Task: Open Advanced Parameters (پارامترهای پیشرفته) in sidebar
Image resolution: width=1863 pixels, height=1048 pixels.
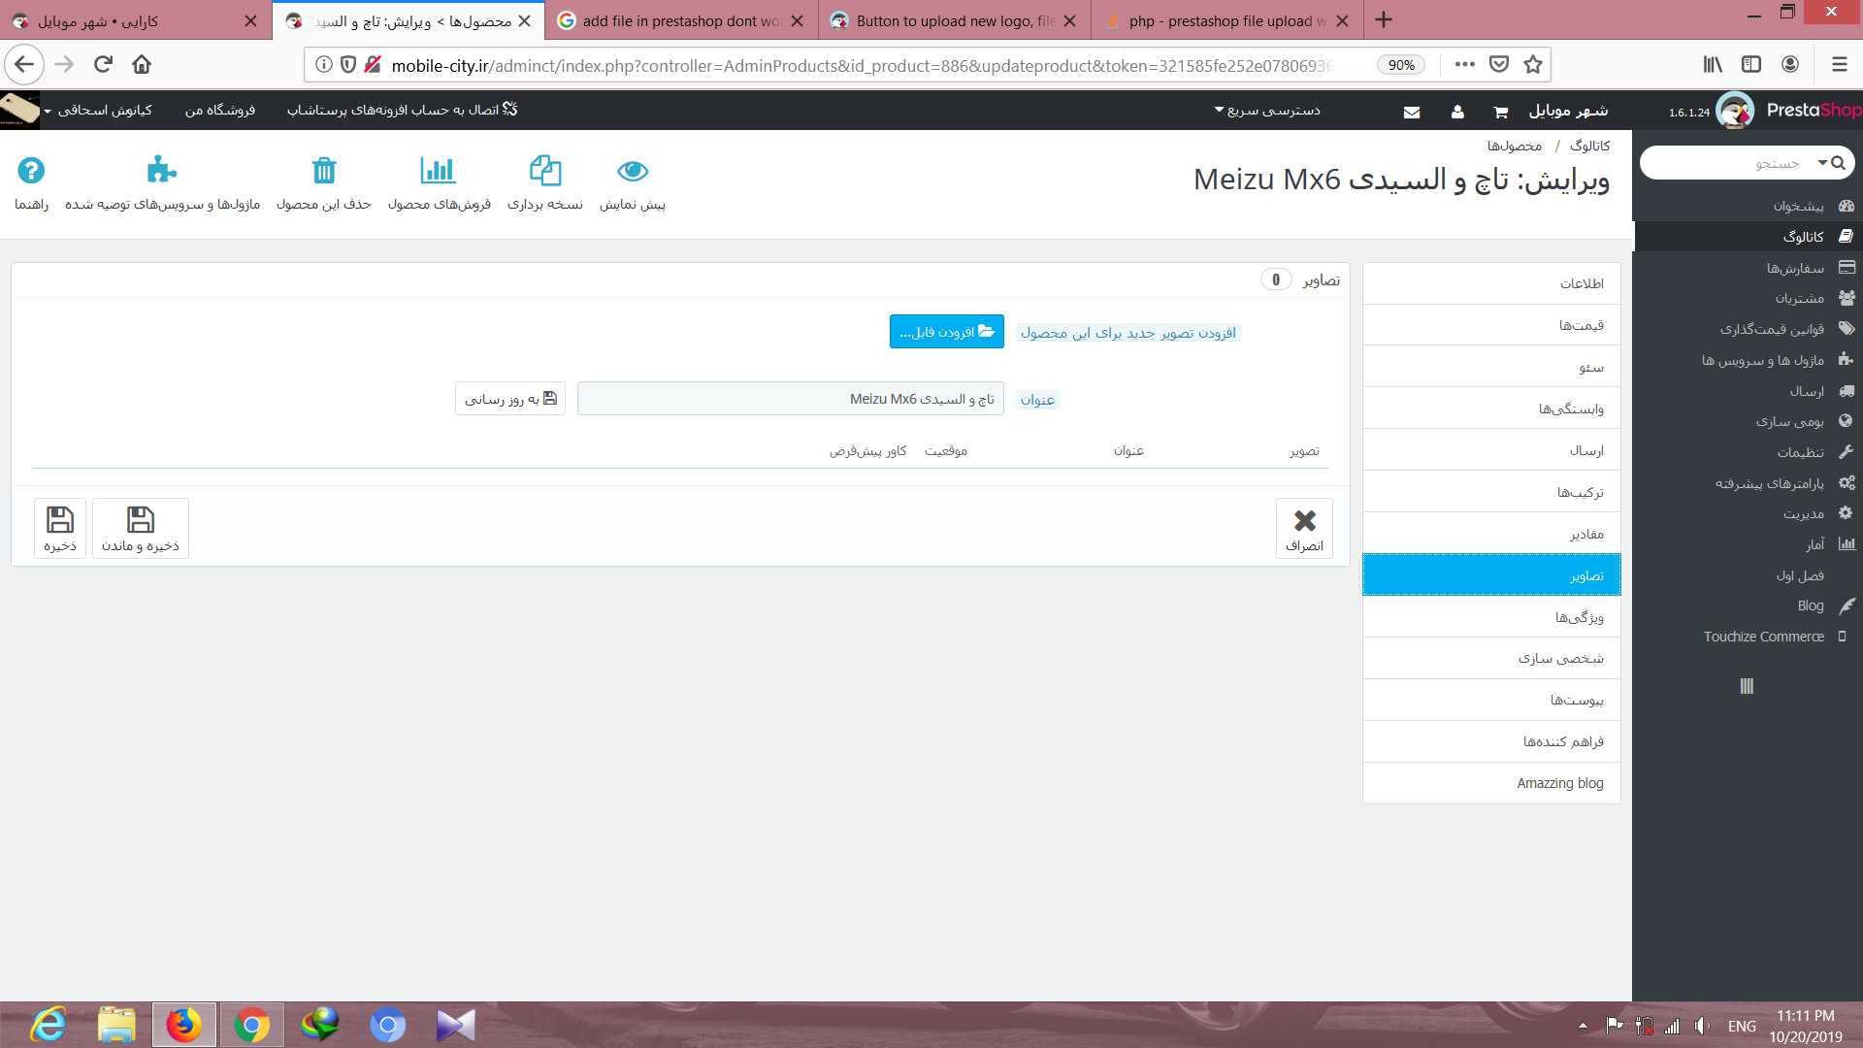Action: pos(1747,483)
